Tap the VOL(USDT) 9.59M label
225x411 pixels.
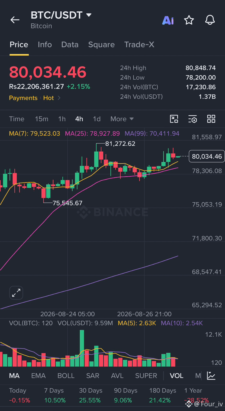click(85, 323)
